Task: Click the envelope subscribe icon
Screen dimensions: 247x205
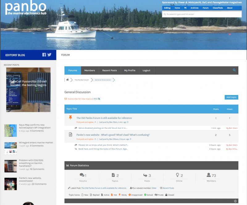Action: (66, 99)
